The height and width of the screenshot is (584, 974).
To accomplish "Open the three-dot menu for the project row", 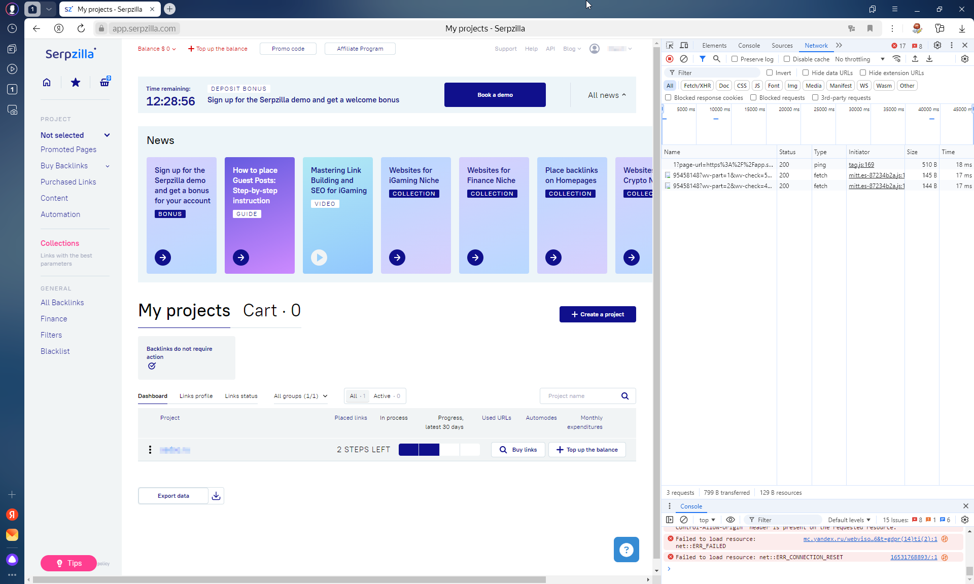I will pyautogui.click(x=150, y=450).
